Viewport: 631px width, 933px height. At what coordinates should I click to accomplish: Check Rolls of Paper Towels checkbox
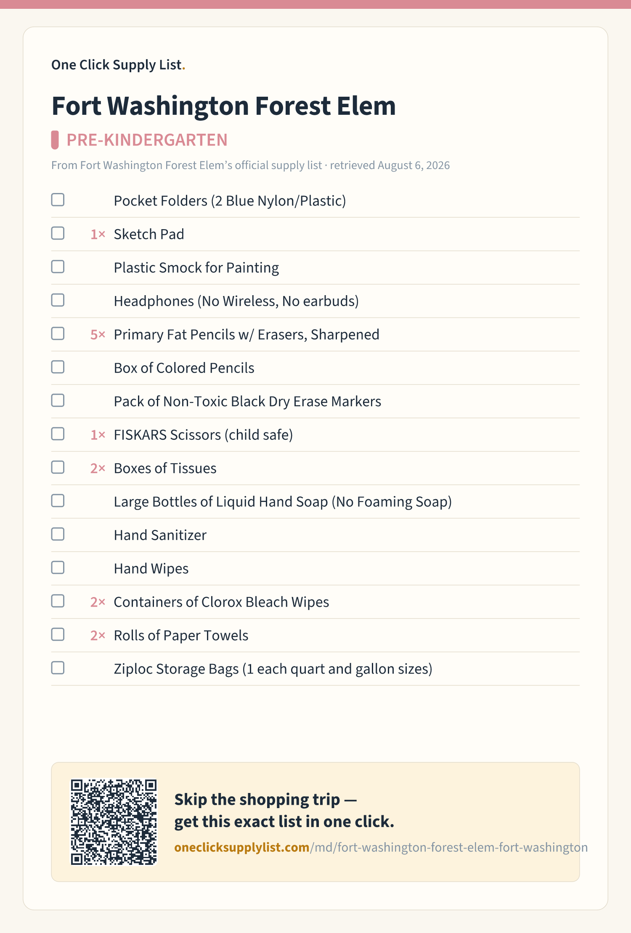(x=58, y=634)
